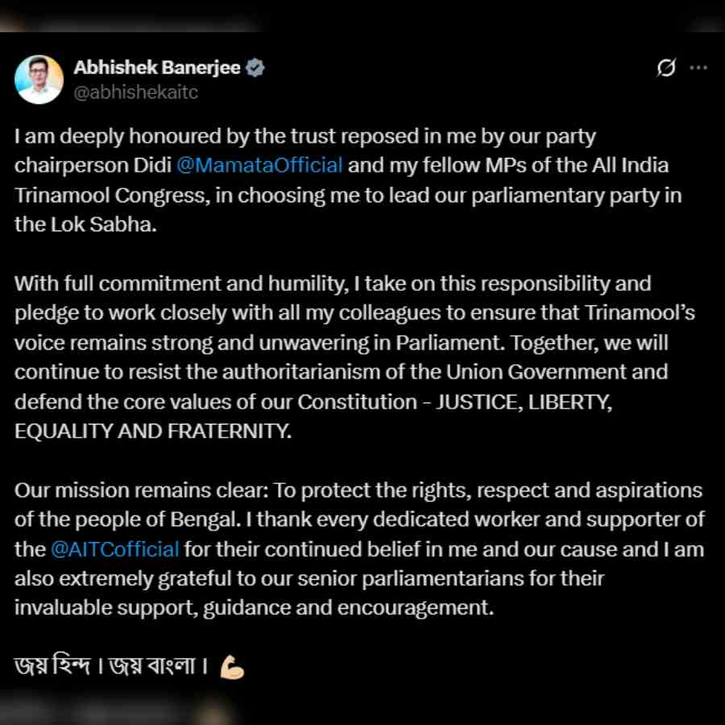This screenshot has height=725, width=725.
Task: Click the verified checkmark badge
Action: [255, 68]
